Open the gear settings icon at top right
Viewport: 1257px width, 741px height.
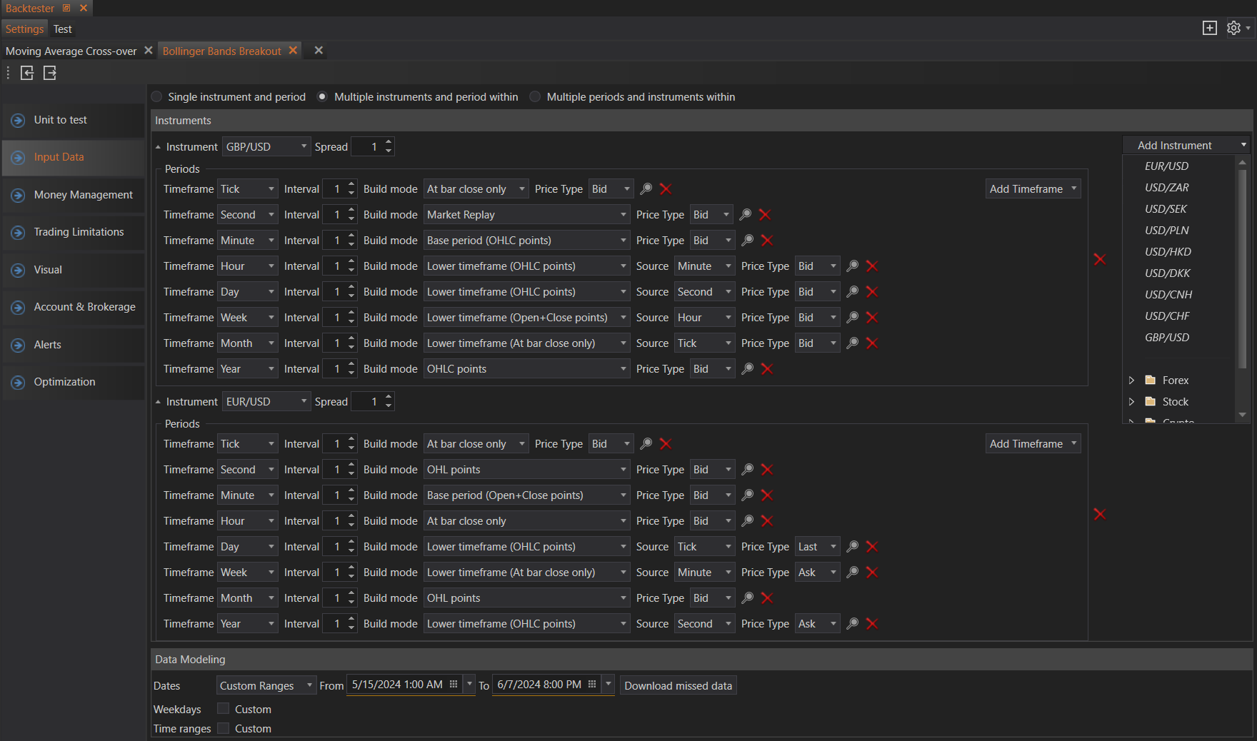[1233, 28]
